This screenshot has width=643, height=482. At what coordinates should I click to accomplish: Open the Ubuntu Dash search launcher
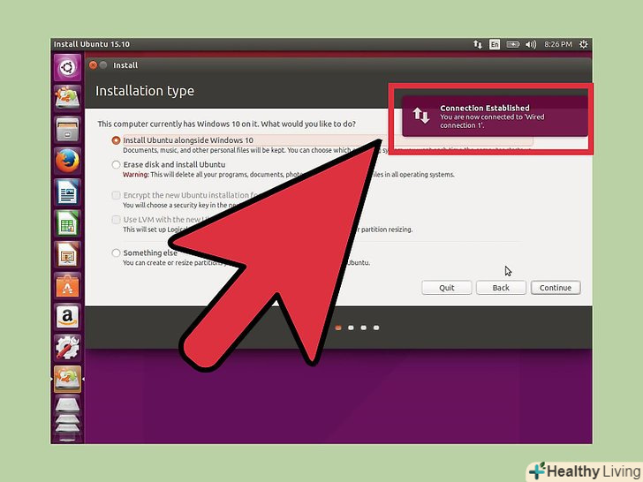pyautogui.click(x=68, y=67)
